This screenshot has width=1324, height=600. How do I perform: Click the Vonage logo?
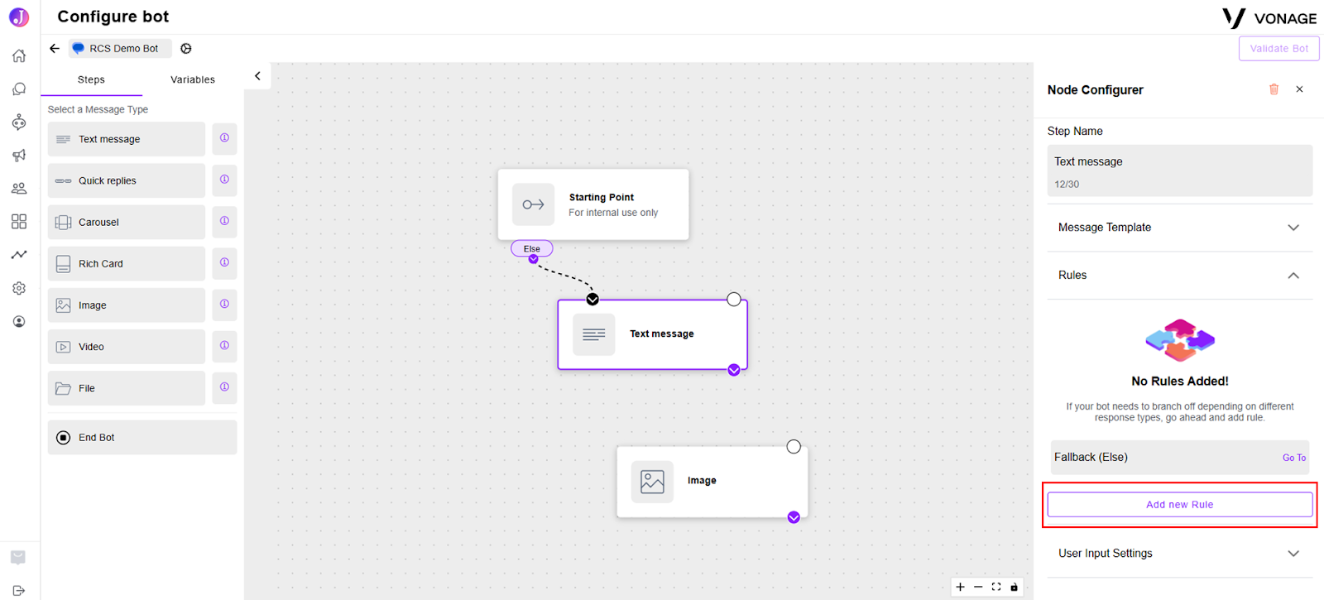point(1269,18)
